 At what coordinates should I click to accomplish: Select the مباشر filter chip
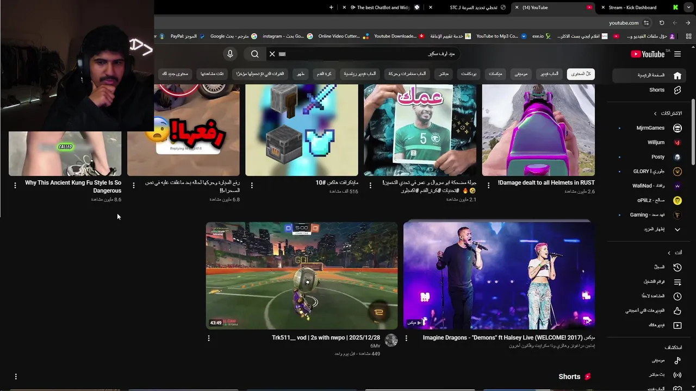pos(444,74)
